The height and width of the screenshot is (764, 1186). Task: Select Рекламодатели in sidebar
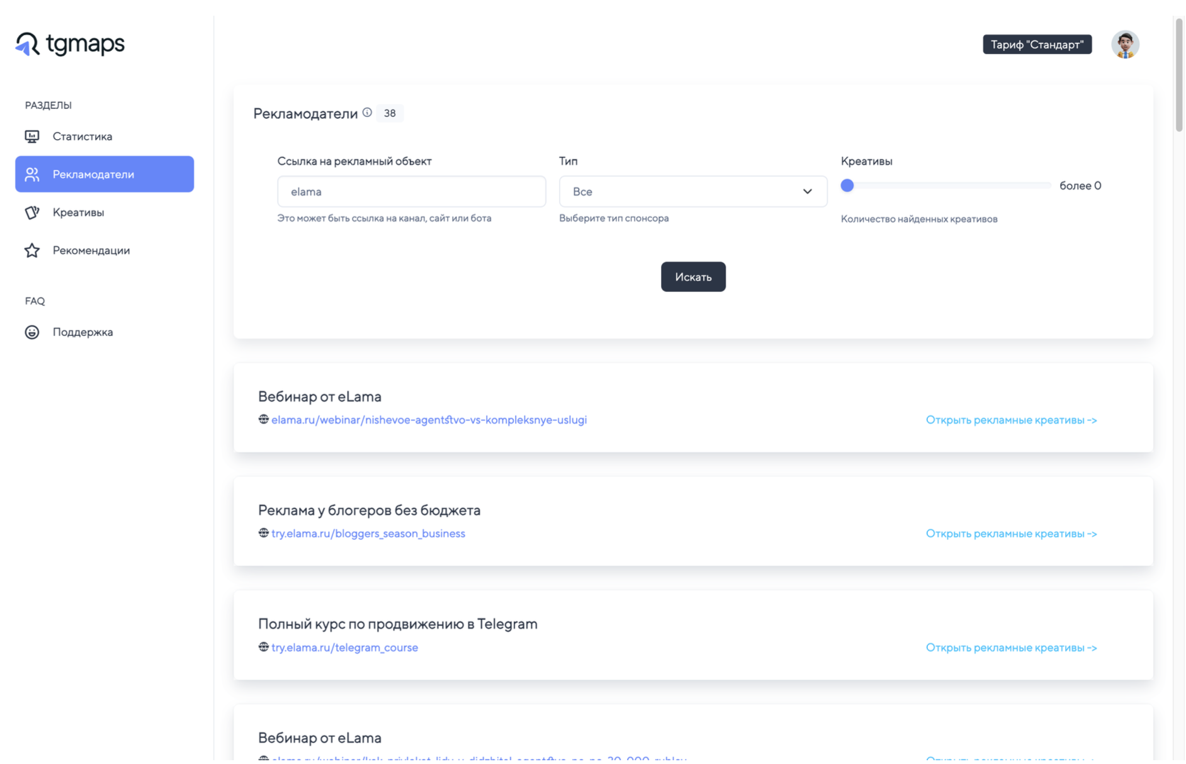(104, 174)
